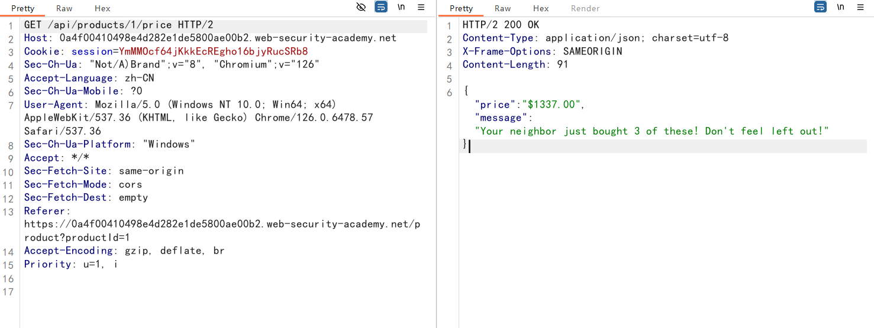
Task: Show response in Hex tab
Action: 540,8
